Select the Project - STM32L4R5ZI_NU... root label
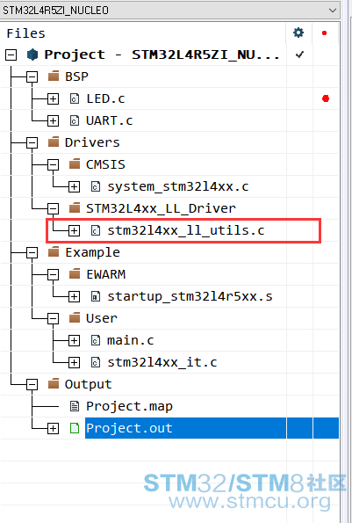The height and width of the screenshot is (523, 352). (x=162, y=54)
